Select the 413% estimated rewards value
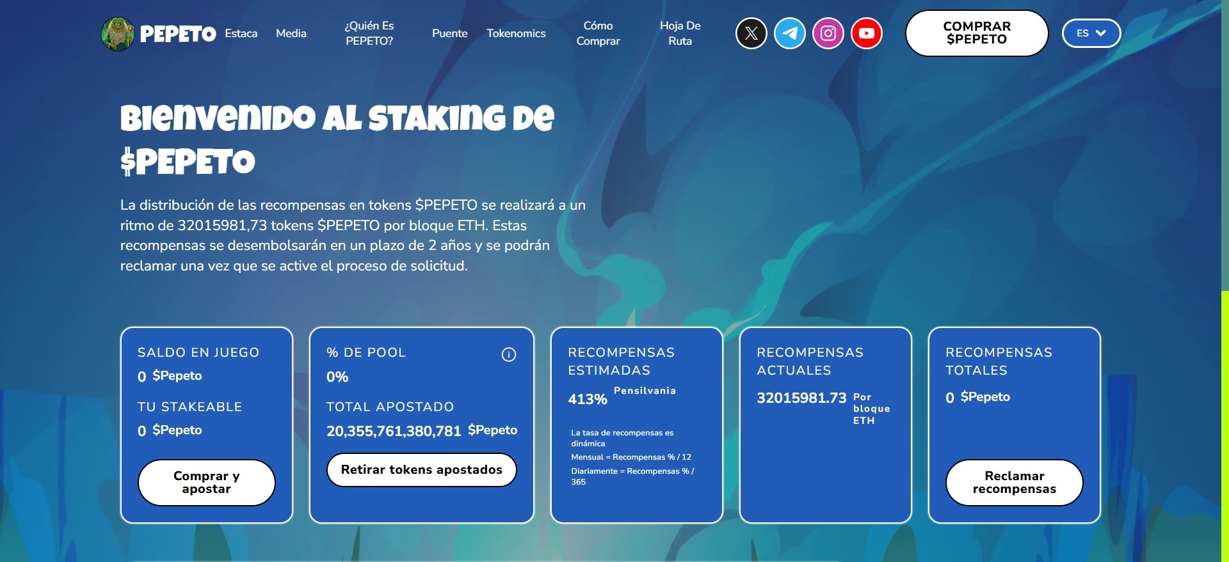Viewport: 1229px width, 562px height. pyautogui.click(x=588, y=399)
